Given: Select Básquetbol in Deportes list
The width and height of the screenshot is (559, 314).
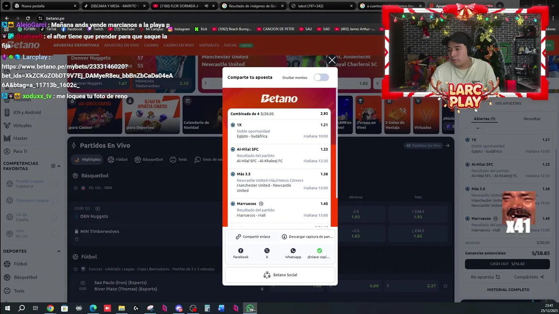Looking at the screenshot, I should [x=25, y=277].
